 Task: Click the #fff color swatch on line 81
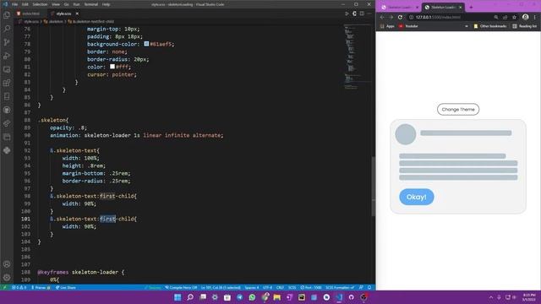[x=112, y=67]
